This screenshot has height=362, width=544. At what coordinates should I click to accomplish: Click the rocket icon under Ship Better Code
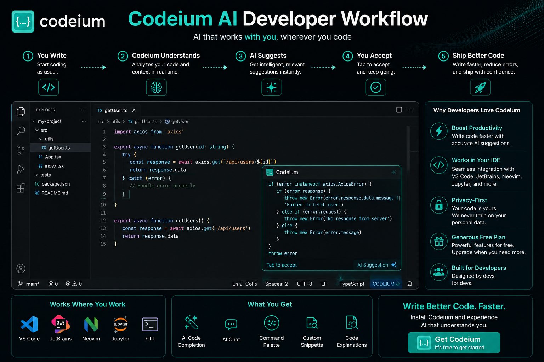point(480,87)
